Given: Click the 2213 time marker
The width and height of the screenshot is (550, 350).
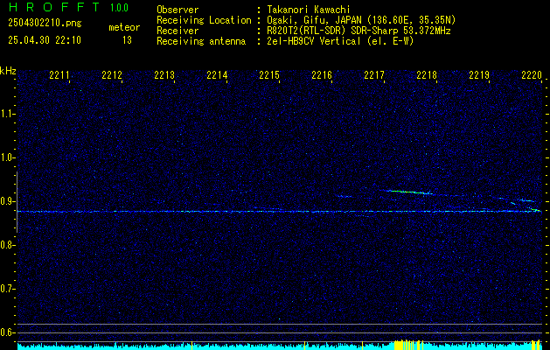Looking at the screenshot, I should tap(164, 74).
